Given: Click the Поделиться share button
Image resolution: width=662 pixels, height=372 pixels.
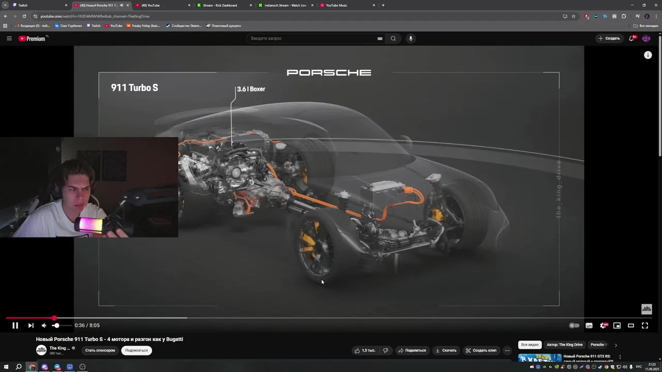Looking at the screenshot, I should pos(412,350).
